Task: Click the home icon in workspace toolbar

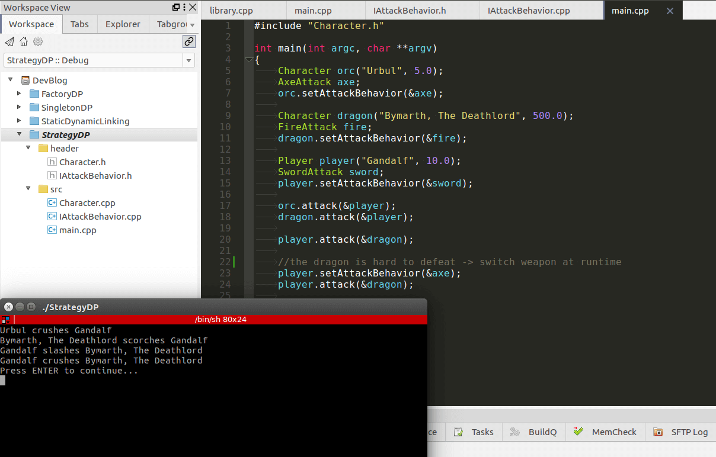Action: click(24, 41)
